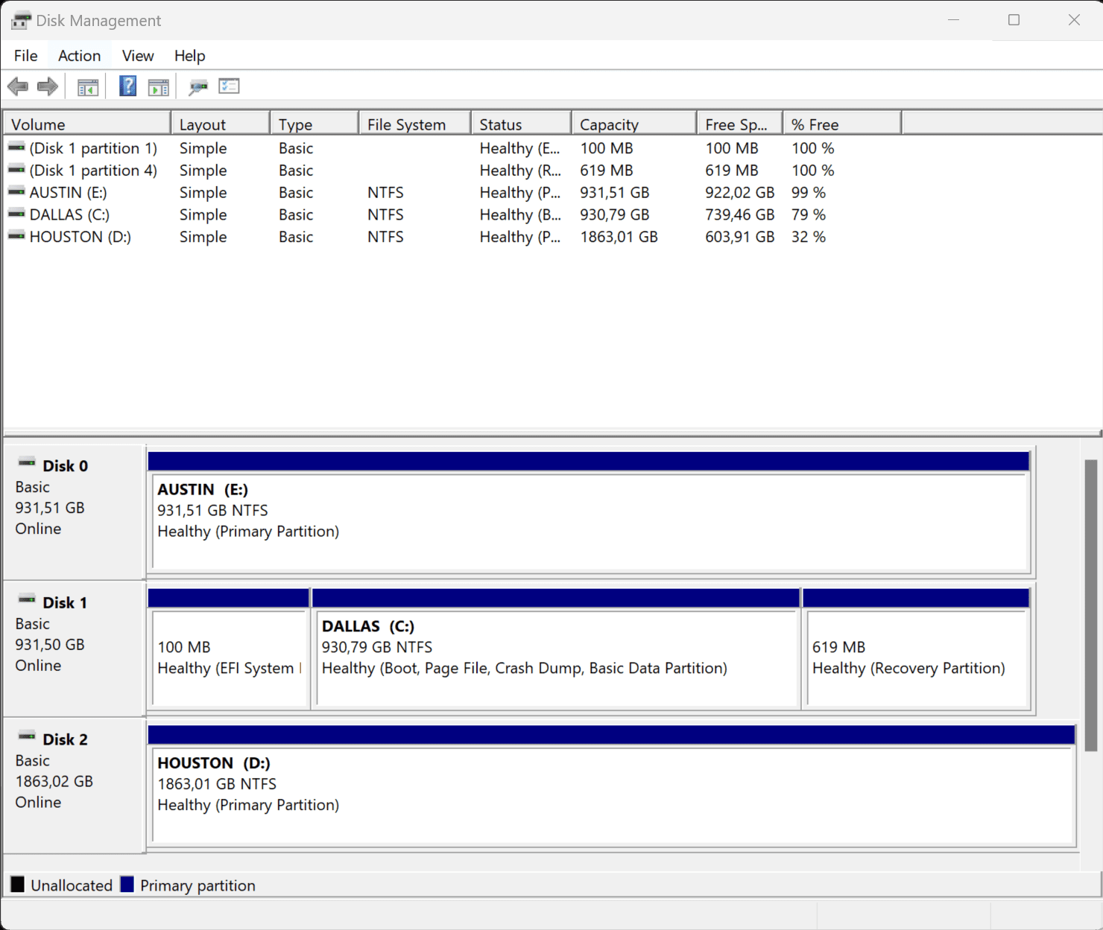Click the Disk 1 Basic 931,50 GB label

[75, 649]
